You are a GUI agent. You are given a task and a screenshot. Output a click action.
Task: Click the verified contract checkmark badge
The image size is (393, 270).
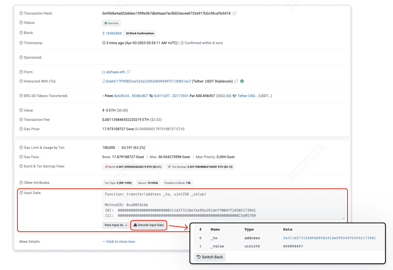click(x=242, y=81)
